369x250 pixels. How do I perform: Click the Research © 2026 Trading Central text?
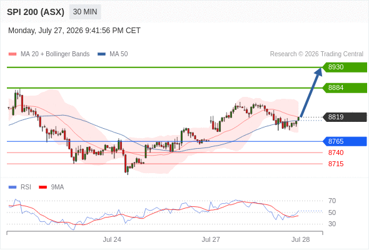316,54
